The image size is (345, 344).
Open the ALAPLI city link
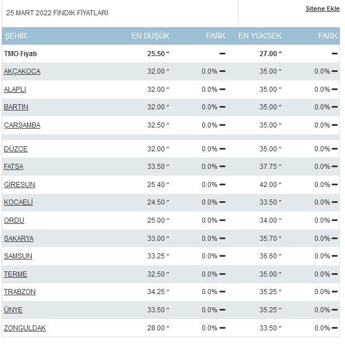pos(15,90)
